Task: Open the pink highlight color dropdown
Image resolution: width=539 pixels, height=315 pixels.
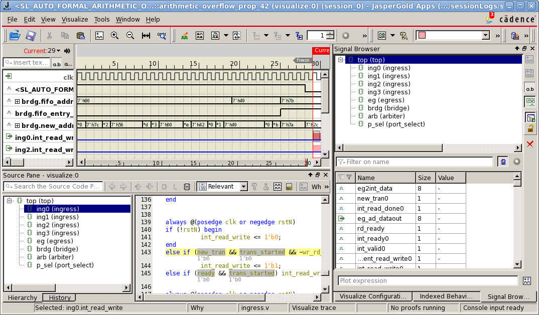Action: [x=486, y=36]
